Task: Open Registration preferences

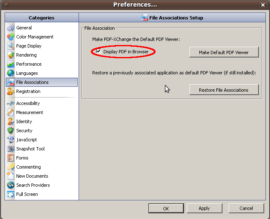Action: tap(28, 91)
